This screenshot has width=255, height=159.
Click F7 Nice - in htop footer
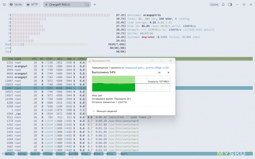[x=84, y=154]
